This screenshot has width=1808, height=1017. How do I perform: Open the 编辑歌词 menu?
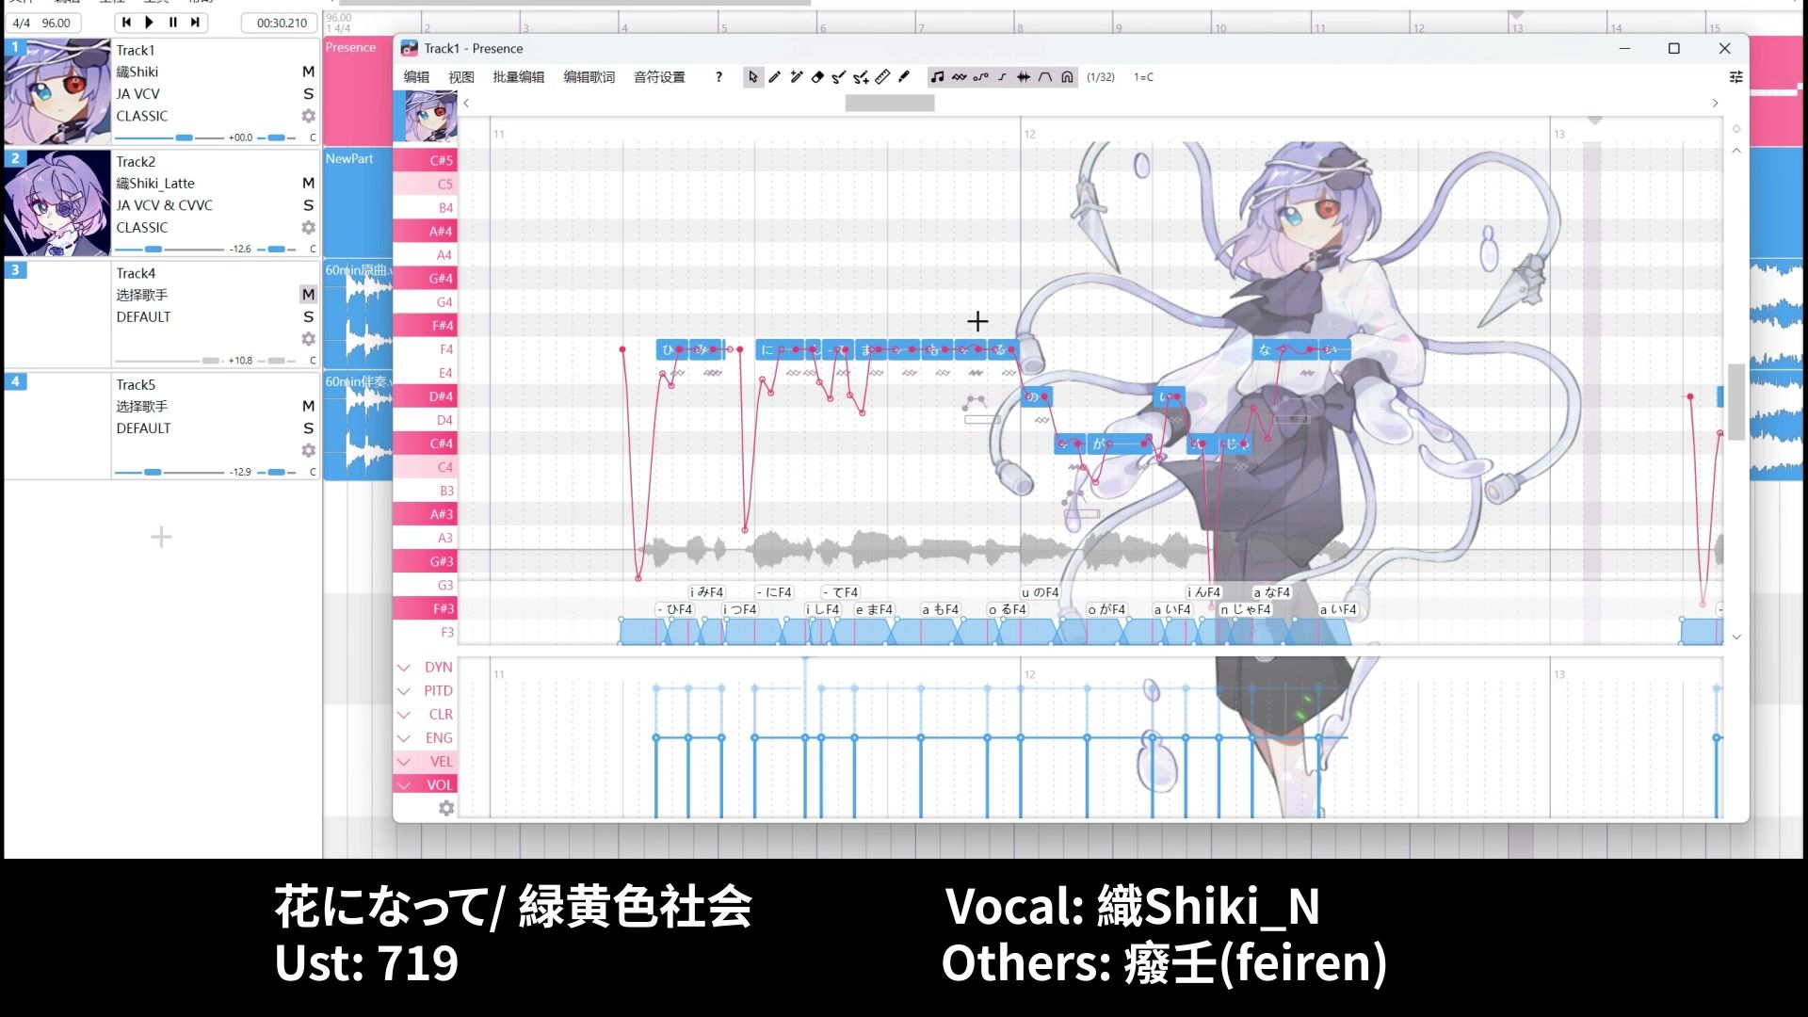pyautogui.click(x=589, y=77)
